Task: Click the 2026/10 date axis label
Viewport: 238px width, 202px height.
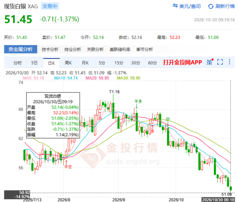Action: tap(176, 200)
